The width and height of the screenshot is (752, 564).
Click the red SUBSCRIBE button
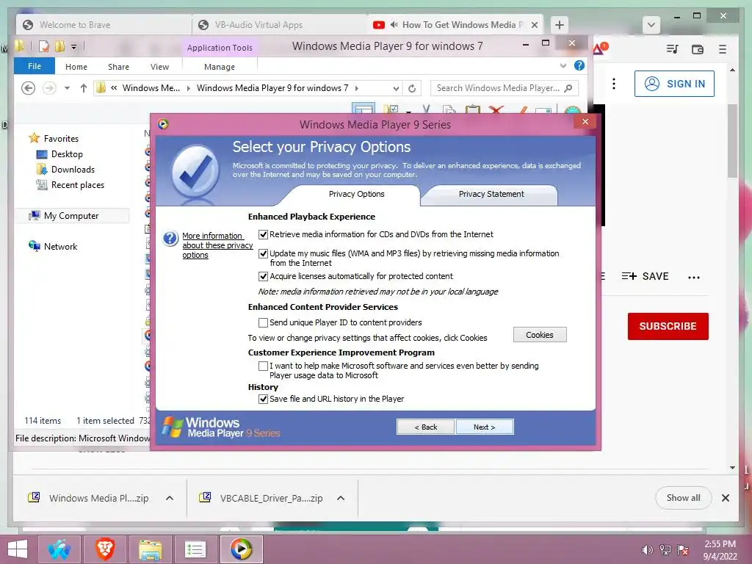(668, 326)
